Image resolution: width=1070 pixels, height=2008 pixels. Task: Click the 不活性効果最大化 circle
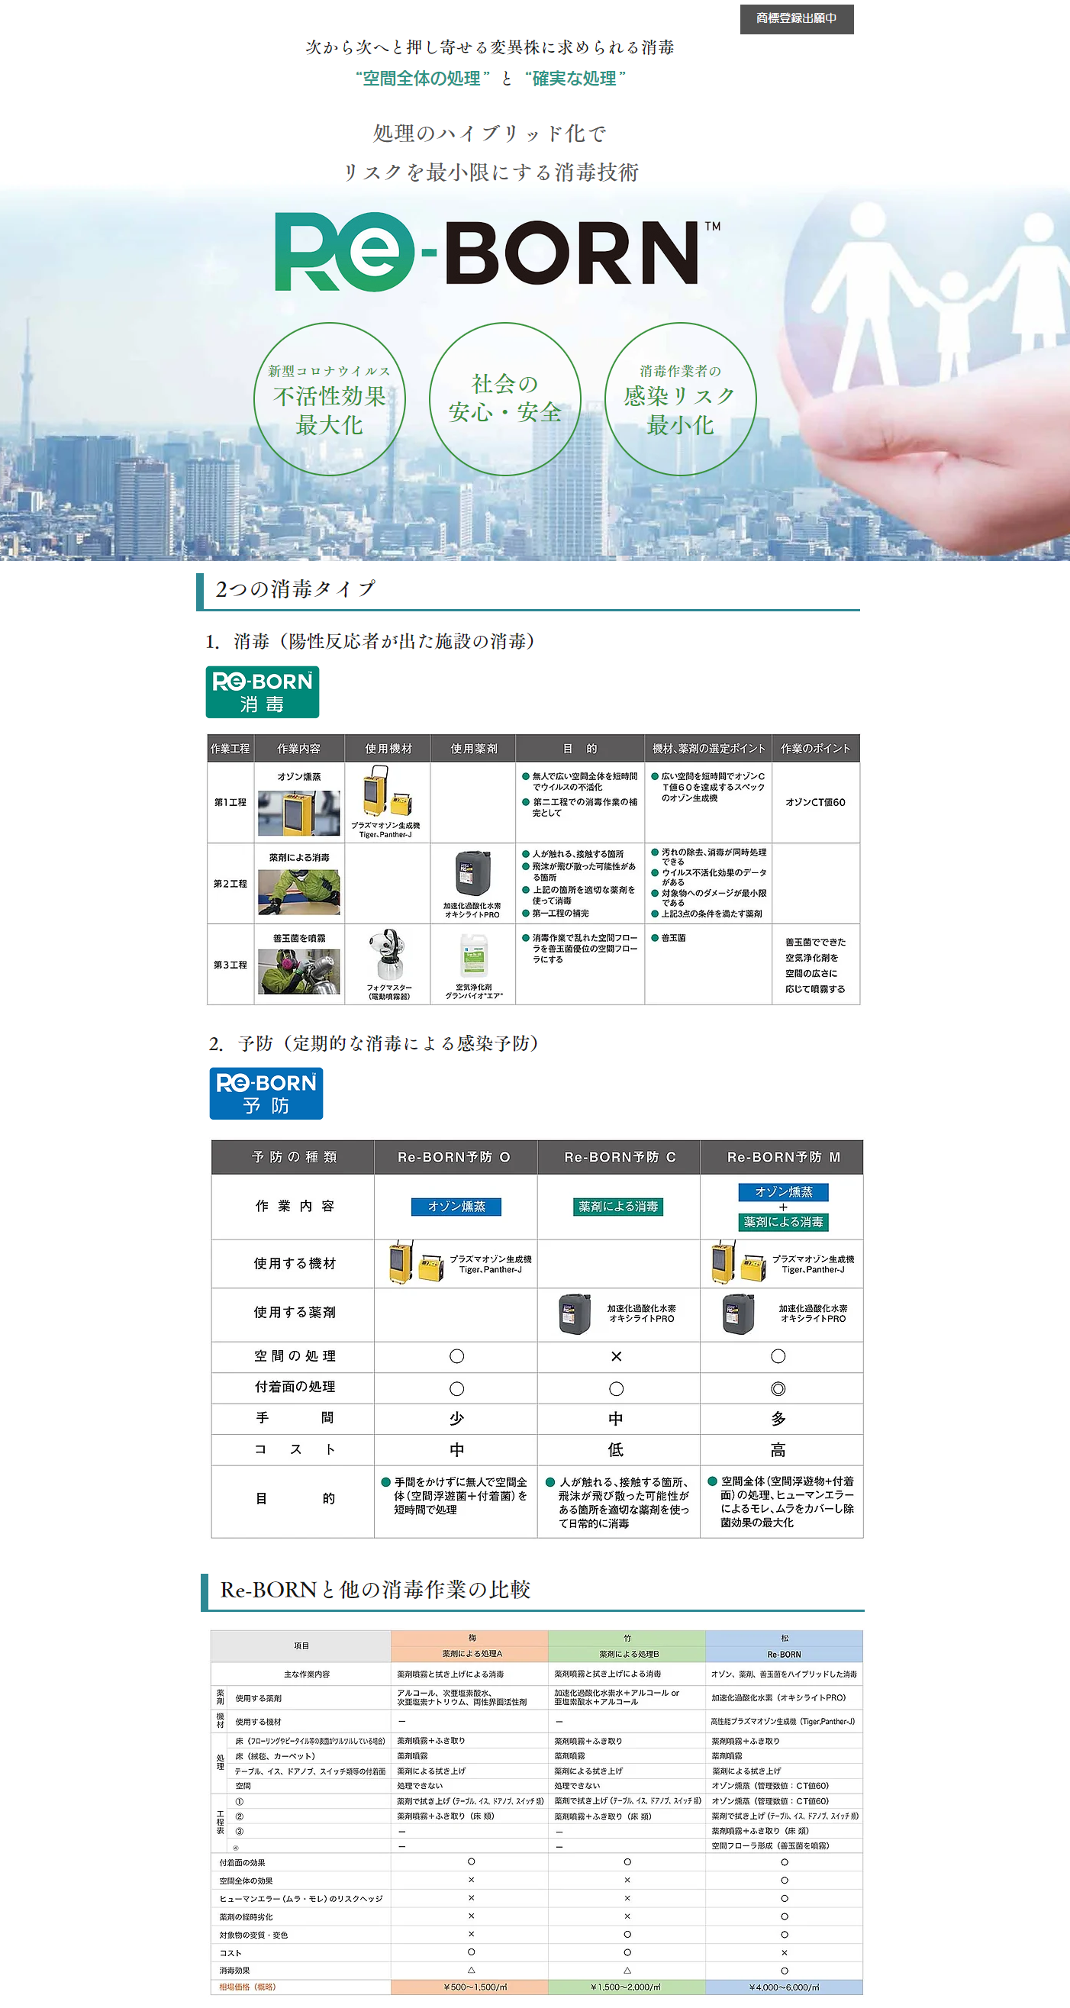[x=330, y=399]
